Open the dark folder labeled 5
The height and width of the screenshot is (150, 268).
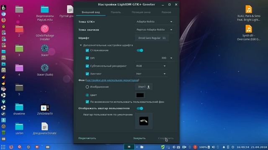tap(19, 87)
